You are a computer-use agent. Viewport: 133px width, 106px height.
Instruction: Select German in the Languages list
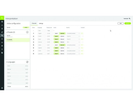click(18, 69)
